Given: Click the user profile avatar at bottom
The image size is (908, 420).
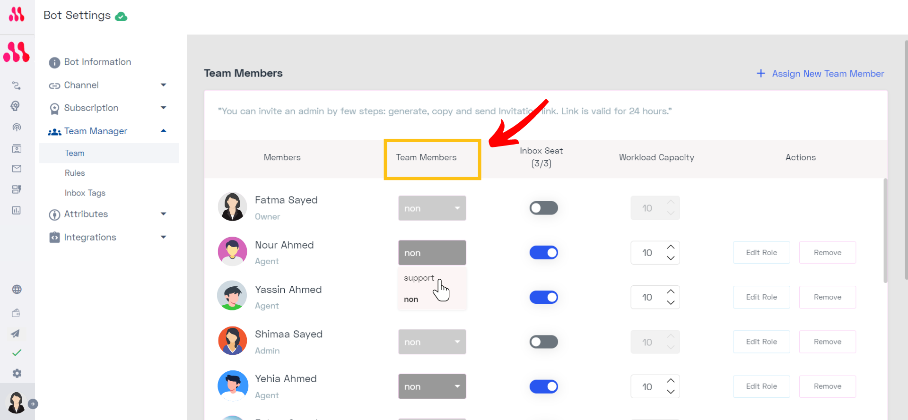Looking at the screenshot, I should tap(16, 403).
